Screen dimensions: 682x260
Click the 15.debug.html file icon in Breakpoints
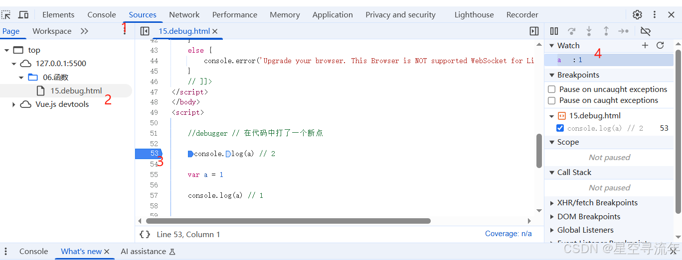pos(562,116)
